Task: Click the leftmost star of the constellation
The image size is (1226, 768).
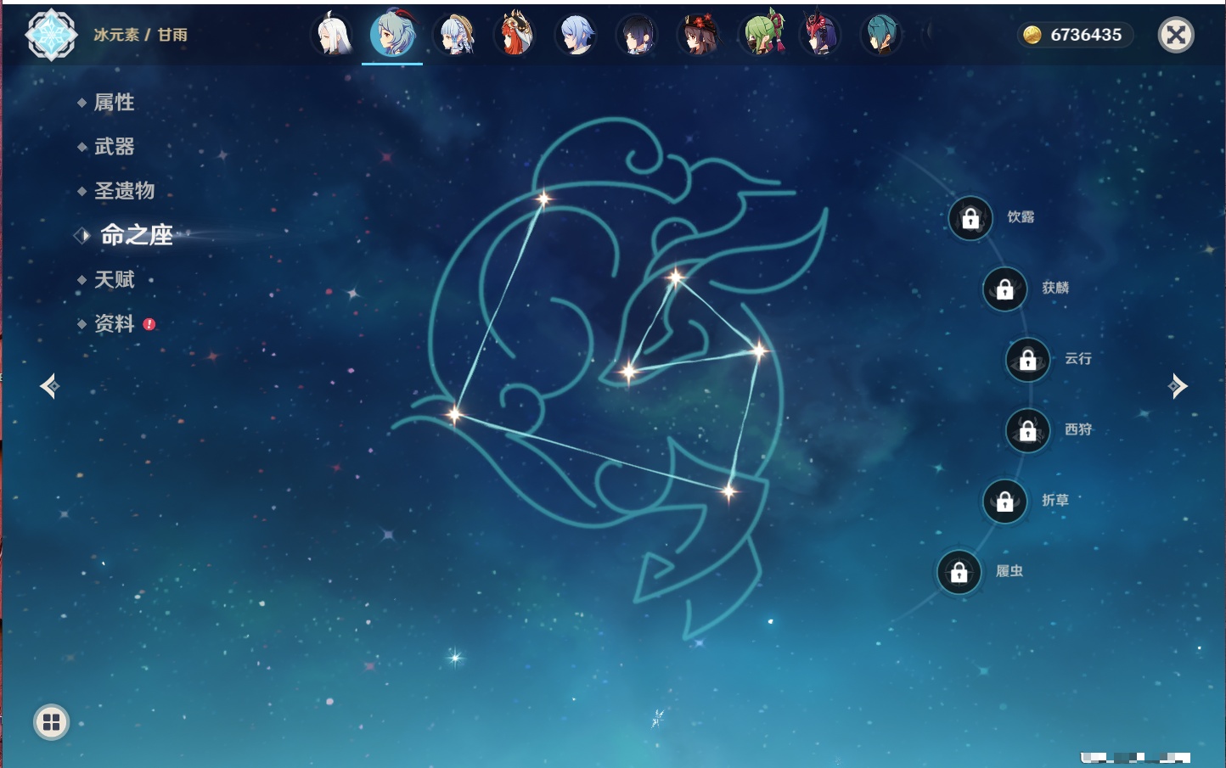Action: 455,414
